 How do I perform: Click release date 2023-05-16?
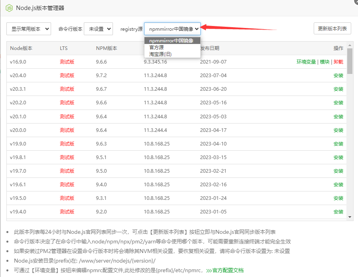213,102
